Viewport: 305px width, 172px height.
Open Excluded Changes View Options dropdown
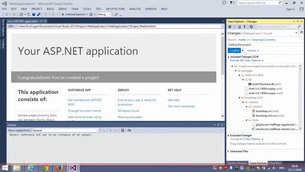tap(254, 139)
